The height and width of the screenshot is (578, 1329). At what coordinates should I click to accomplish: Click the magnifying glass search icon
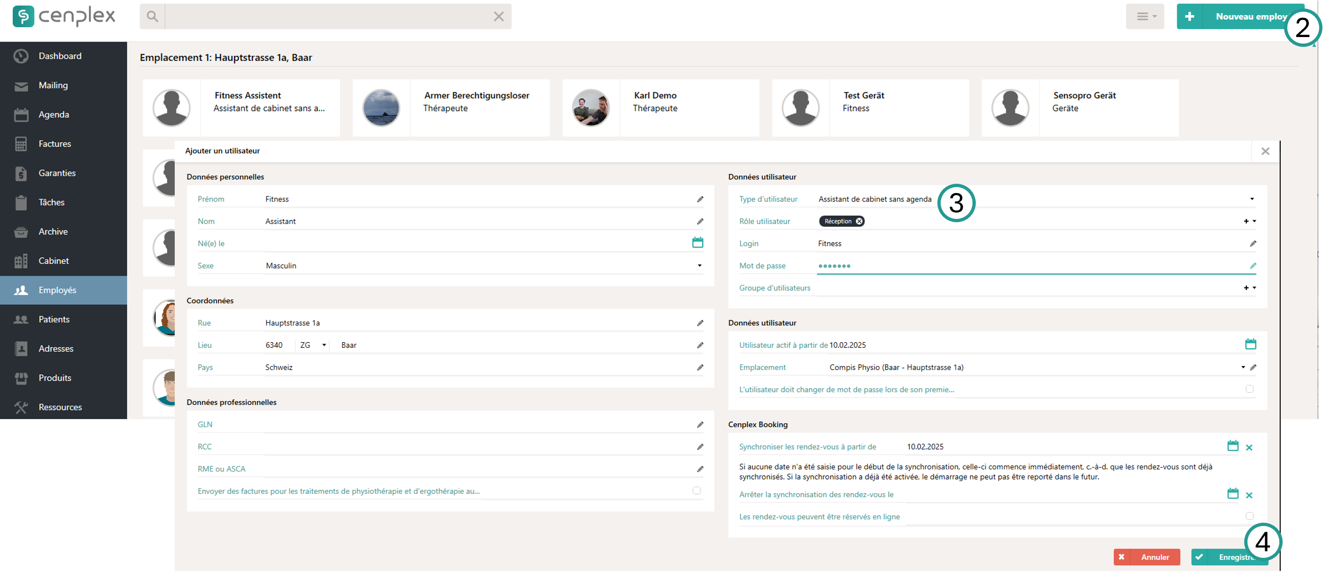152,16
